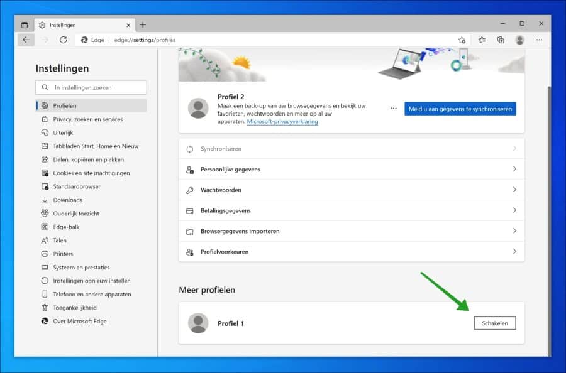Open the Collections icon in toolbar
566x373 pixels.
tap(501, 40)
